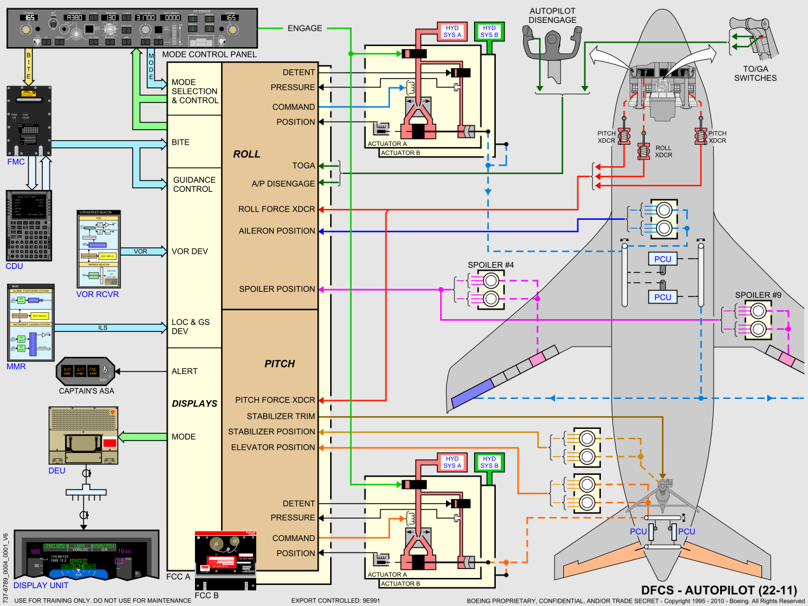Click the Mode Control Panel image
The image size is (808, 606).
[132, 27]
